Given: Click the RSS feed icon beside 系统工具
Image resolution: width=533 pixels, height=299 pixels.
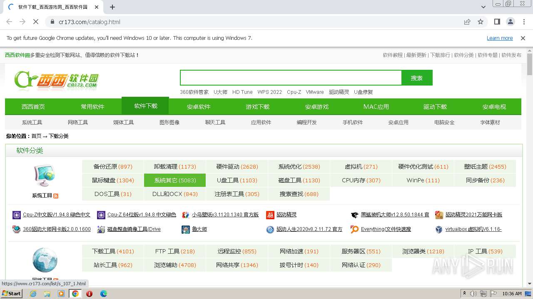Looking at the screenshot, I should tap(56, 196).
